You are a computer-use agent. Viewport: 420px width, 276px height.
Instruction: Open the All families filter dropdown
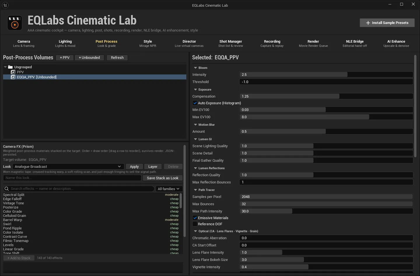pos(169,189)
